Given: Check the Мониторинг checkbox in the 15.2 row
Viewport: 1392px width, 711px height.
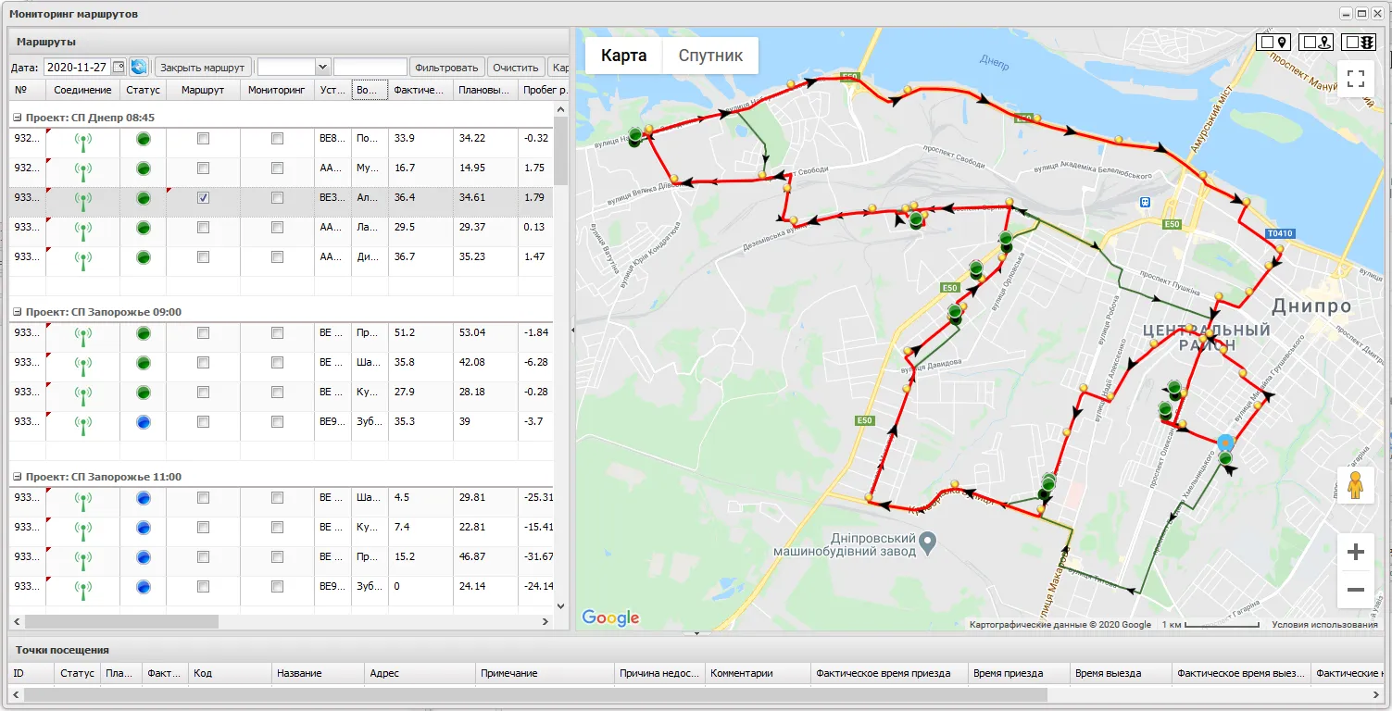Looking at the screenshot, I should 278,557.
